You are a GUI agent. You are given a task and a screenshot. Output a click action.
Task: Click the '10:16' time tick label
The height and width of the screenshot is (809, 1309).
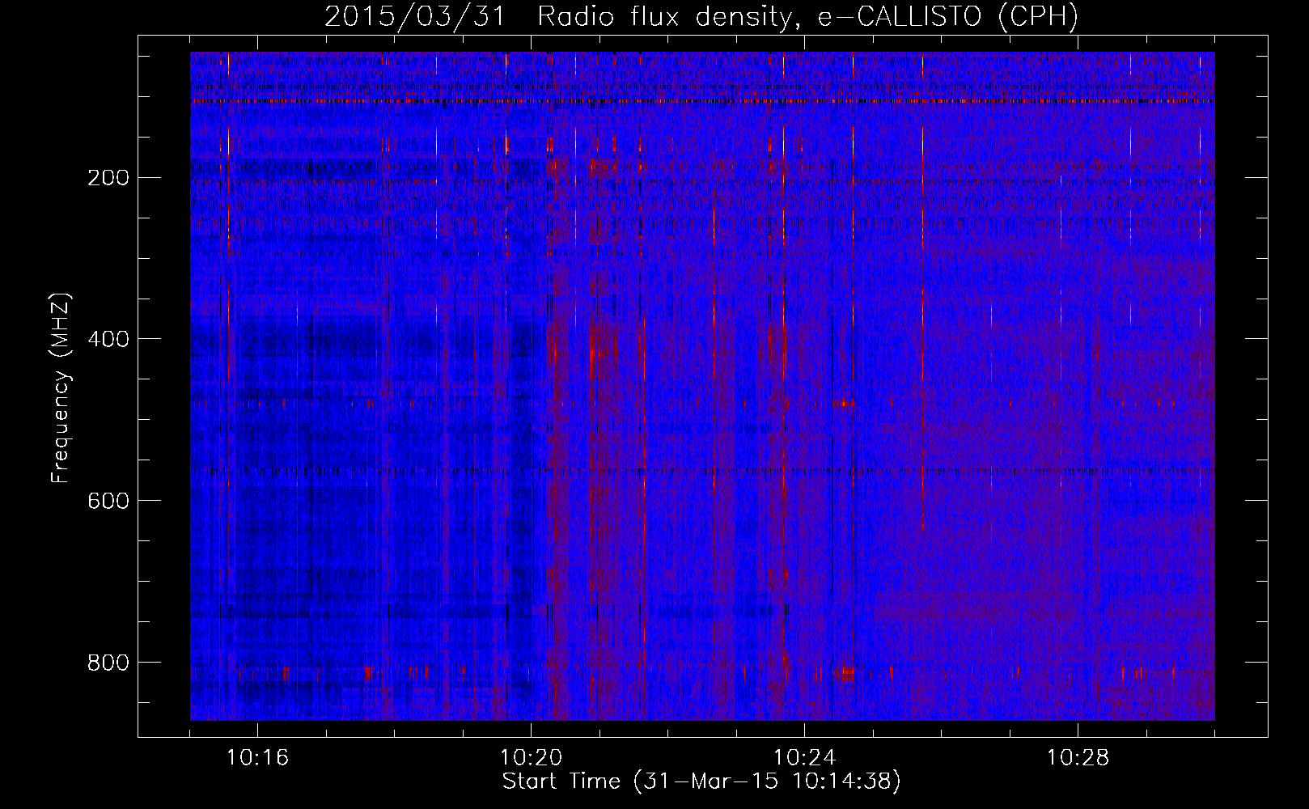[257, 758]
